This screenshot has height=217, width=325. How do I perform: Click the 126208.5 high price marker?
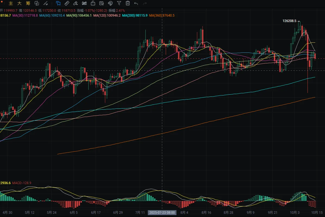[x=289, y=21]
